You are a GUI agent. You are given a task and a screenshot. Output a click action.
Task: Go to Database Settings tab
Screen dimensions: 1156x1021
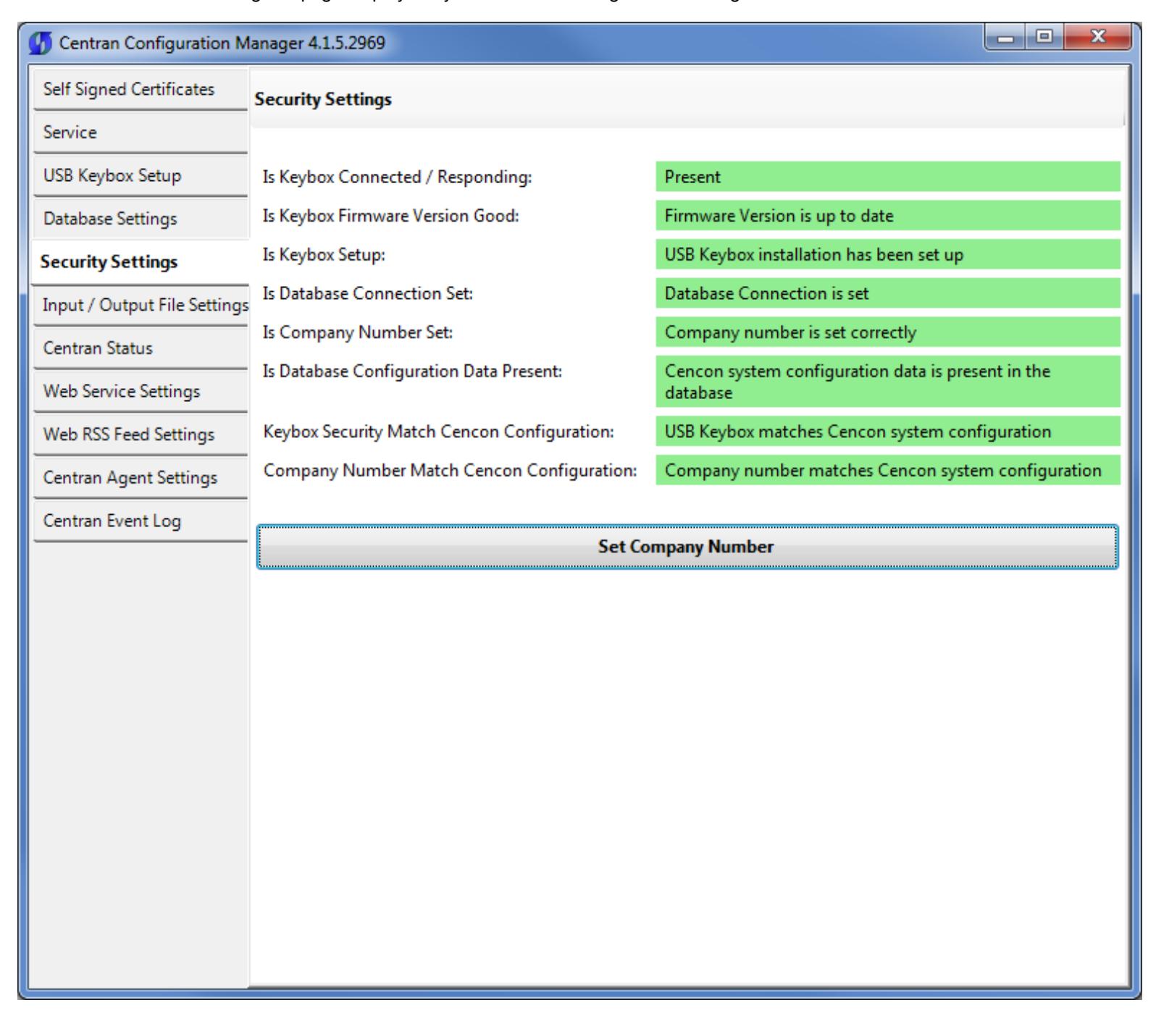click(x=141, y=219)
